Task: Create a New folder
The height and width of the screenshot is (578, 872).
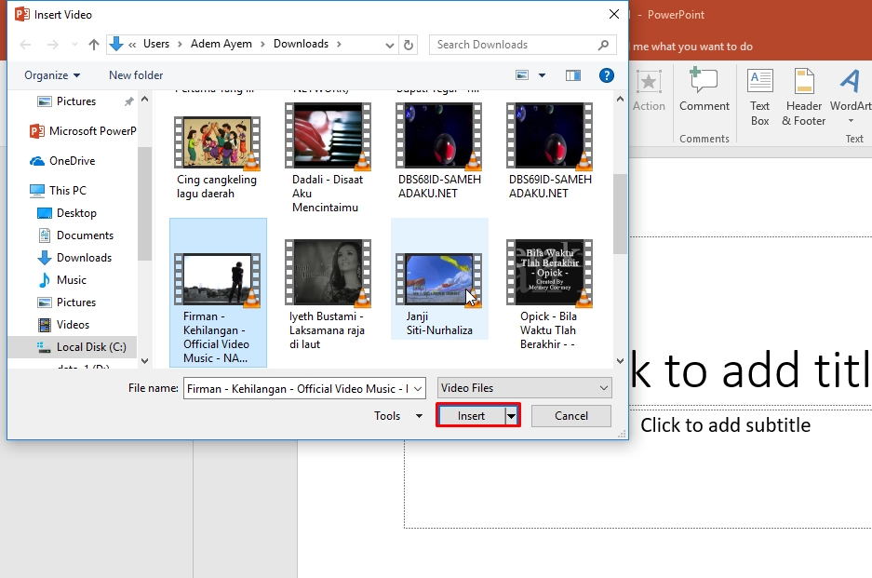Action: (x=136, y=75)
